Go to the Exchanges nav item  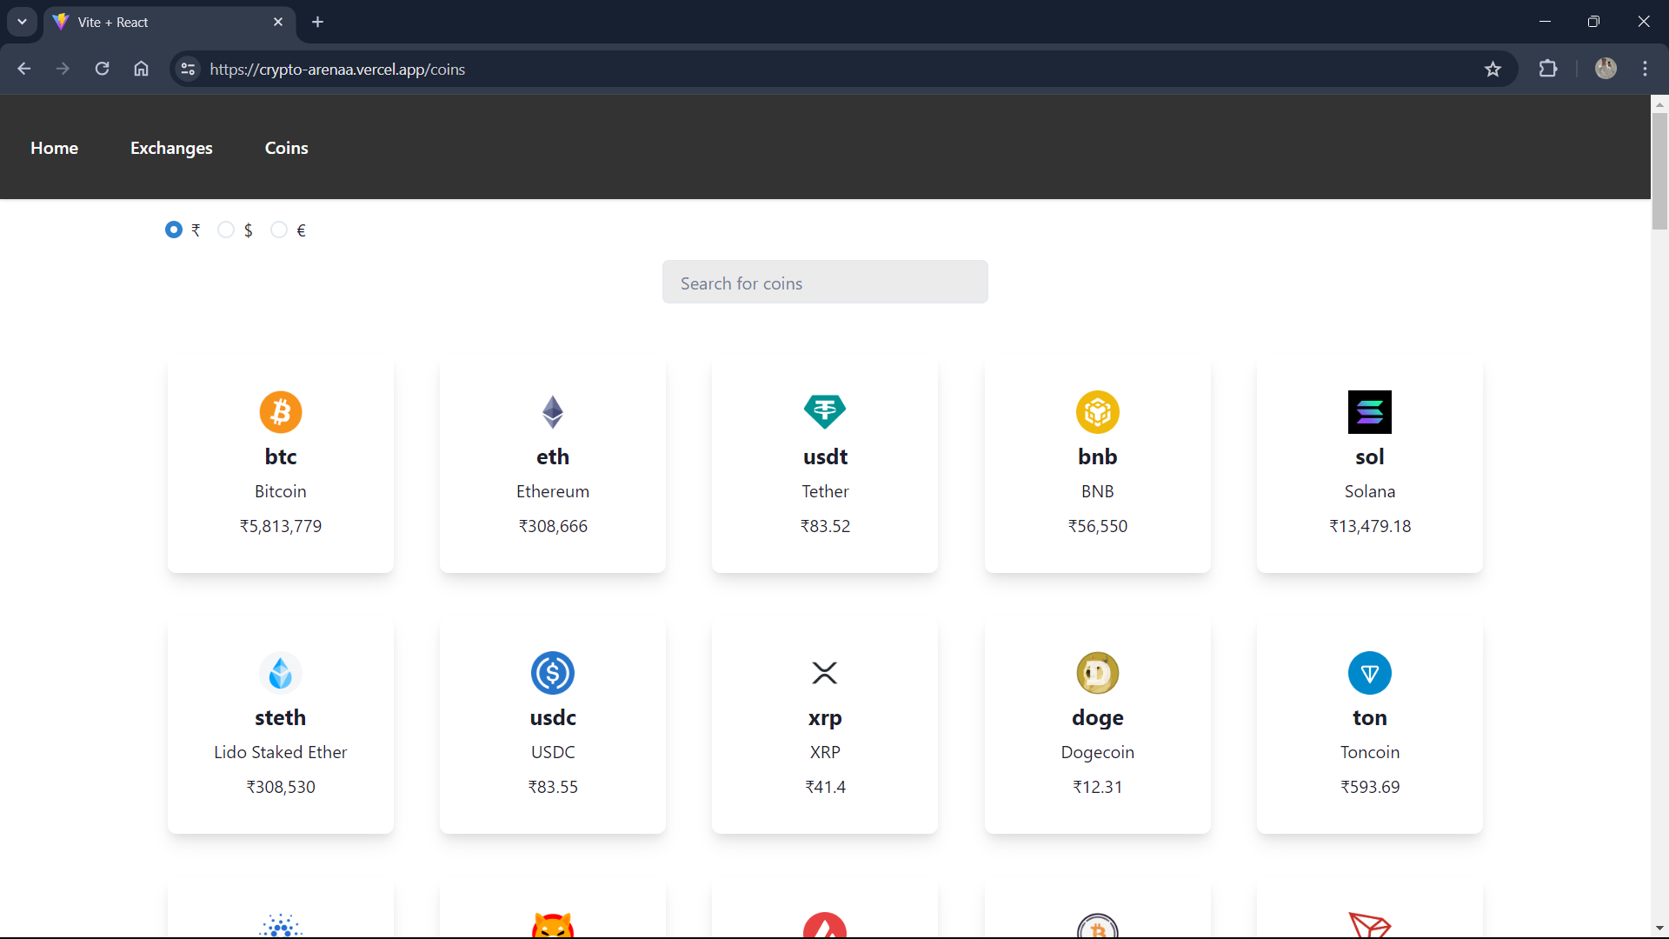click(171, 148)
